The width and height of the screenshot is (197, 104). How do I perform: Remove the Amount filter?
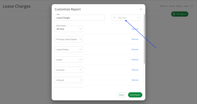click(x=135, y=80)
